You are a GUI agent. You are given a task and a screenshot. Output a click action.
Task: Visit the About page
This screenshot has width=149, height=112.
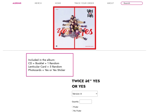(x=110, y=3)
